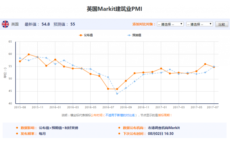Select the orange peak point near 60
The height and width of the screenshot is (143, 230).
[29, 54]
